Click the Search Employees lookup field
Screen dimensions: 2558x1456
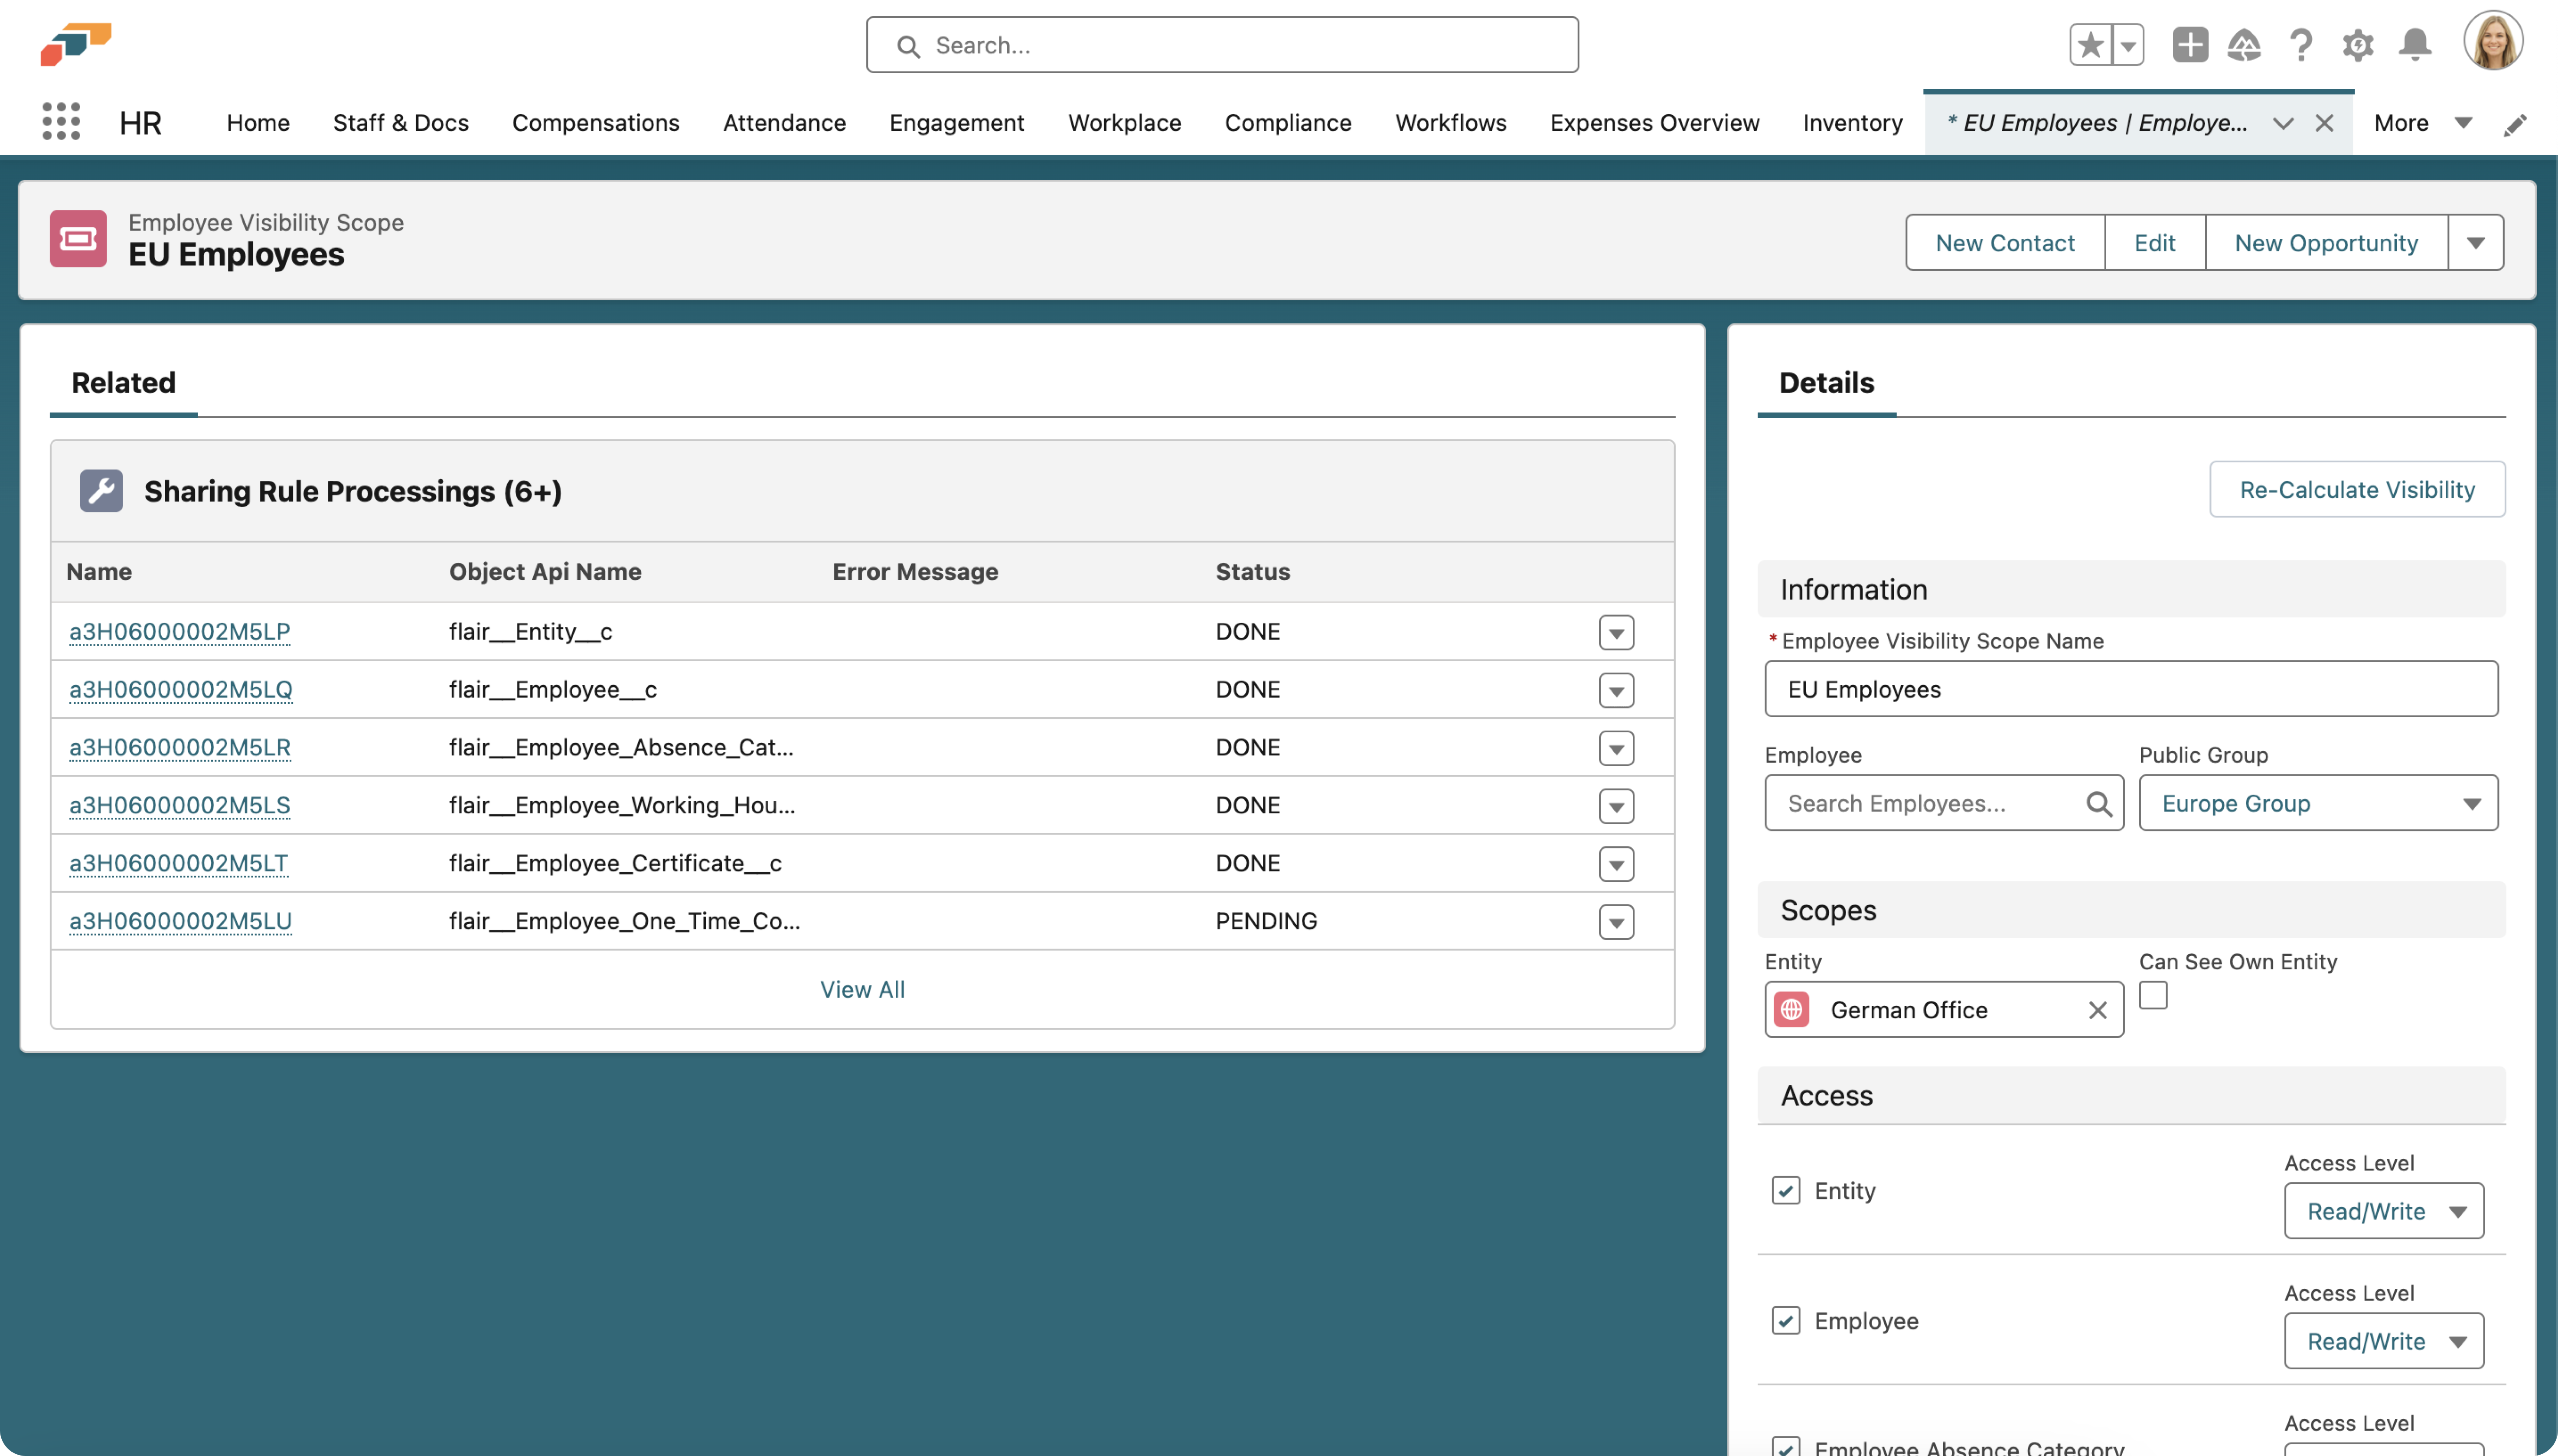click(1931, 803)
